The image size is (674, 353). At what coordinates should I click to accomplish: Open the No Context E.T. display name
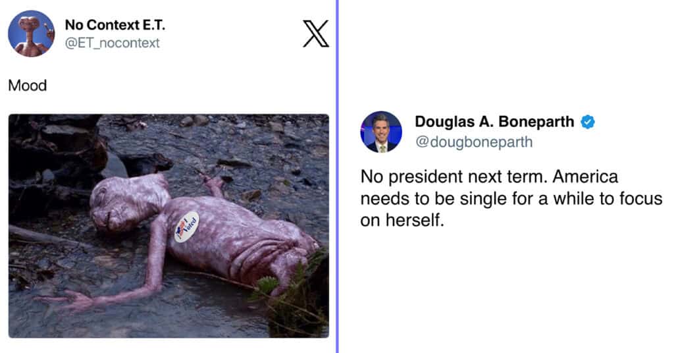tap(115, 25)
